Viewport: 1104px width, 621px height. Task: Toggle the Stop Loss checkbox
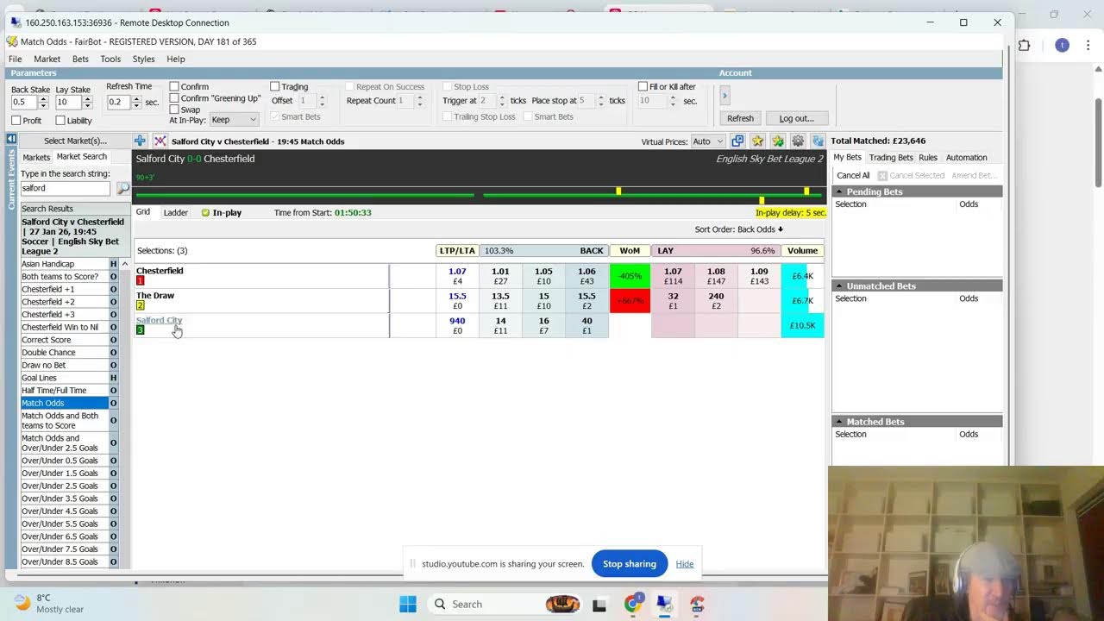click(x=447, y=86)
